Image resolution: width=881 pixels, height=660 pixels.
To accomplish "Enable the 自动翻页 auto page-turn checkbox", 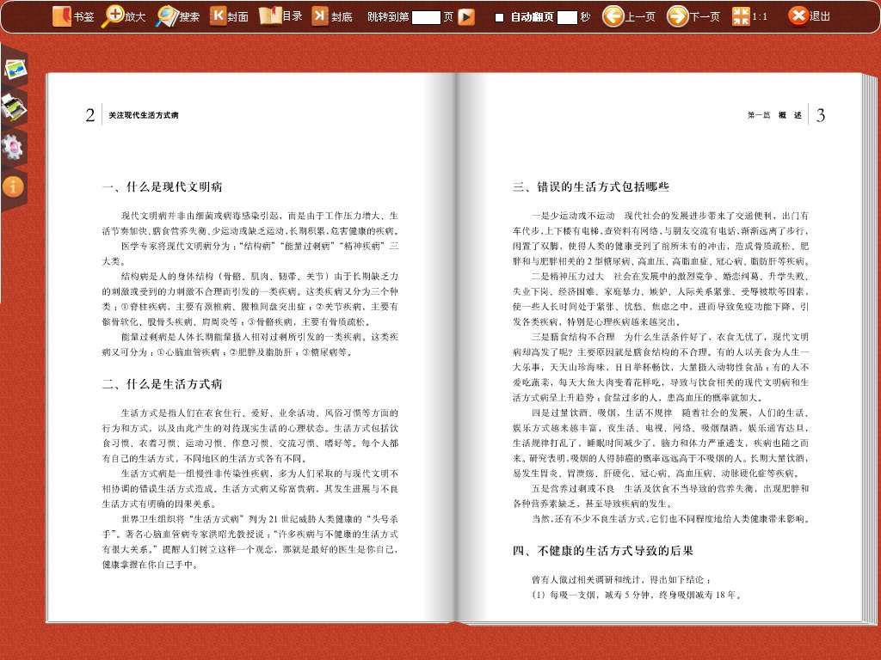I will pyautogui.click(x=499, y=17).
